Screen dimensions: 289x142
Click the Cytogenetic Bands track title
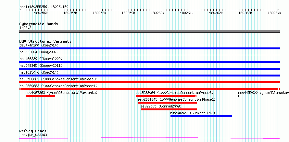coord(39,24)
